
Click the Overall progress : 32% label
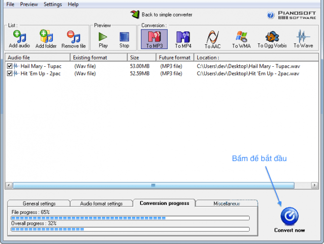[34, 224]
